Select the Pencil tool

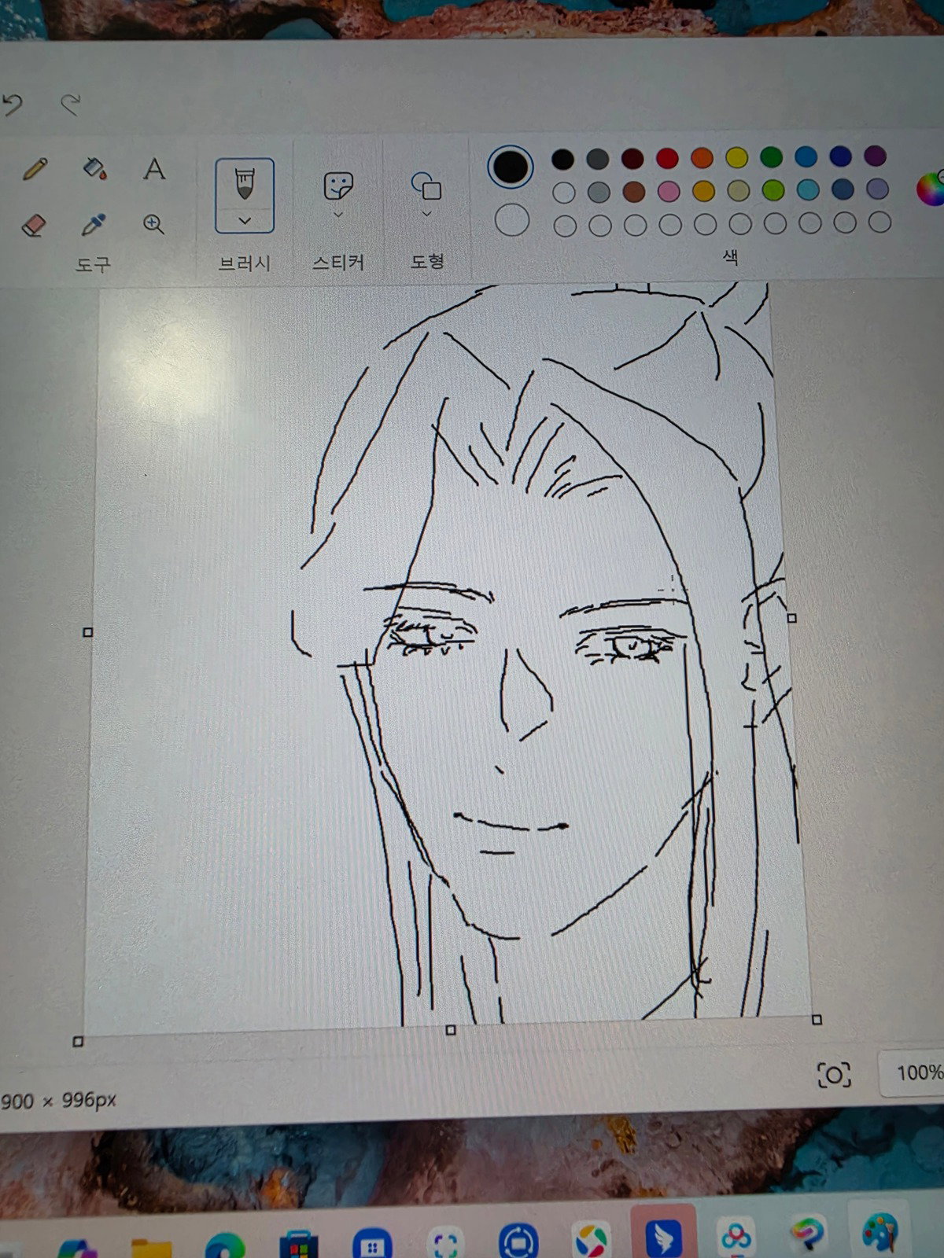[35, 168]
